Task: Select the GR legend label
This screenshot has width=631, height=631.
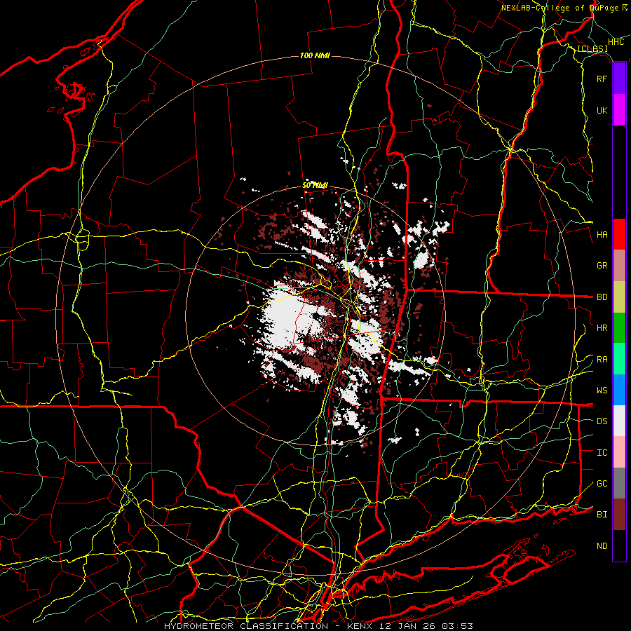Action: tap(602, 266)
